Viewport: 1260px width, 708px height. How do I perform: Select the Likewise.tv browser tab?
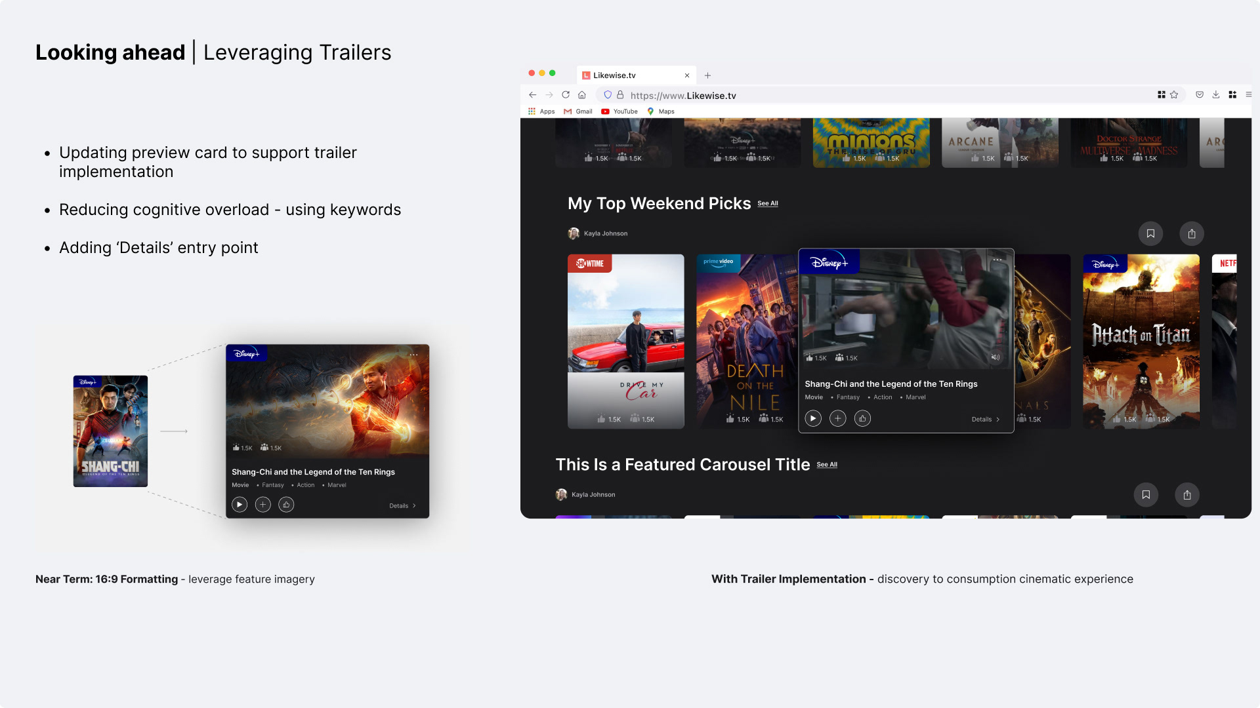[637, 75]
